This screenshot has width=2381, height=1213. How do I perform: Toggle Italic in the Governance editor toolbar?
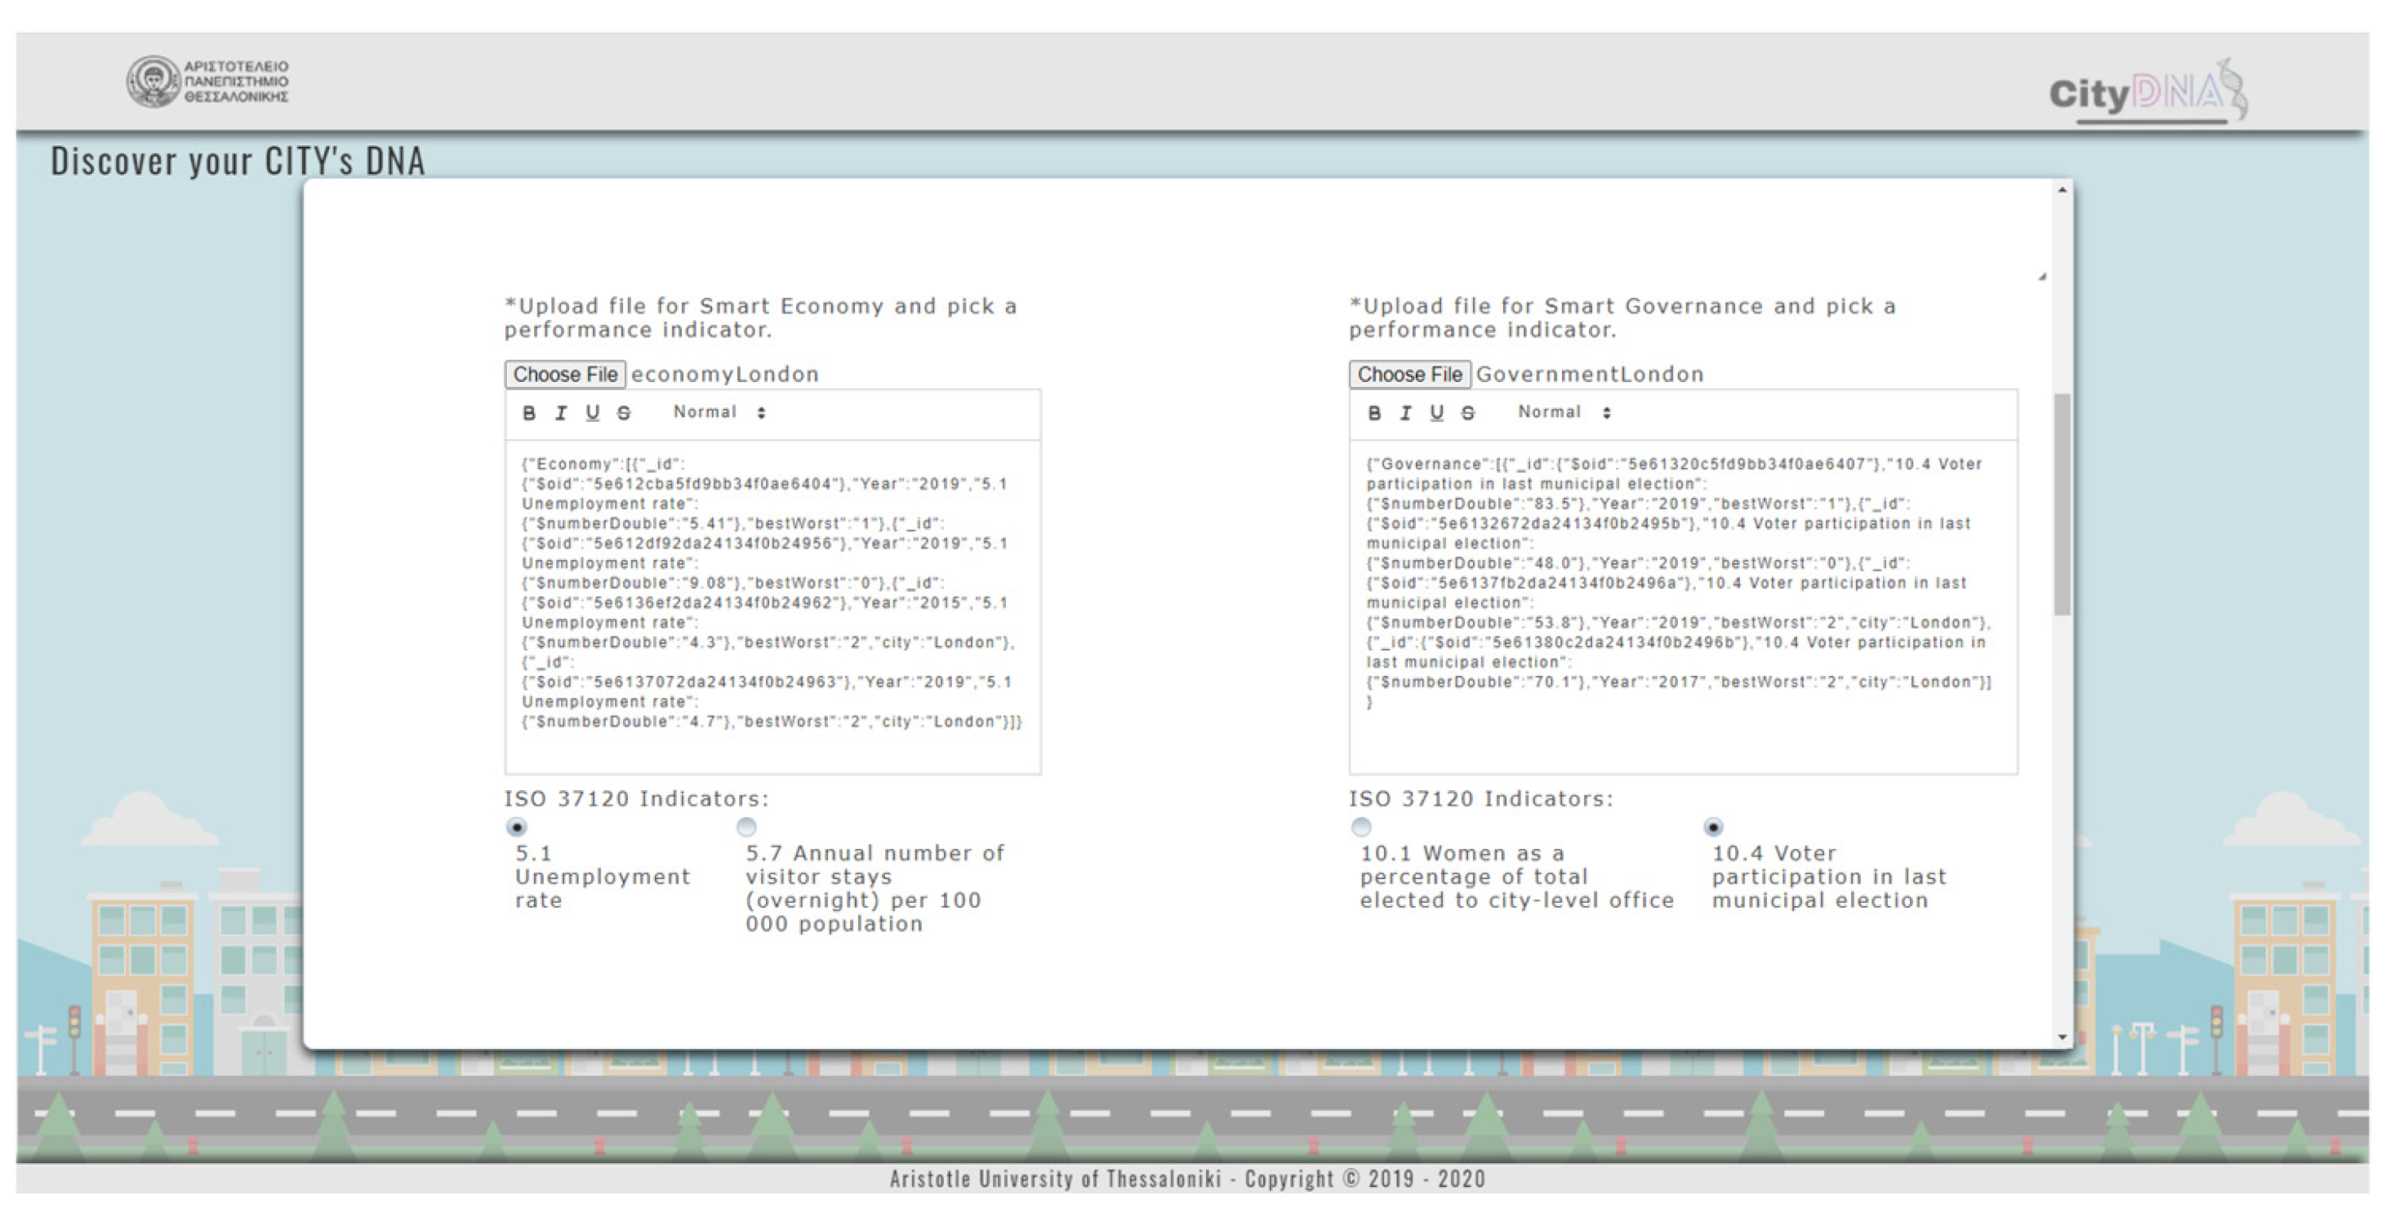click(1405, 413)
